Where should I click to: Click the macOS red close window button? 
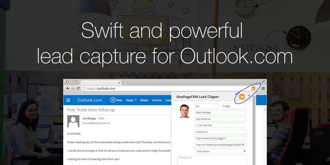68,82
